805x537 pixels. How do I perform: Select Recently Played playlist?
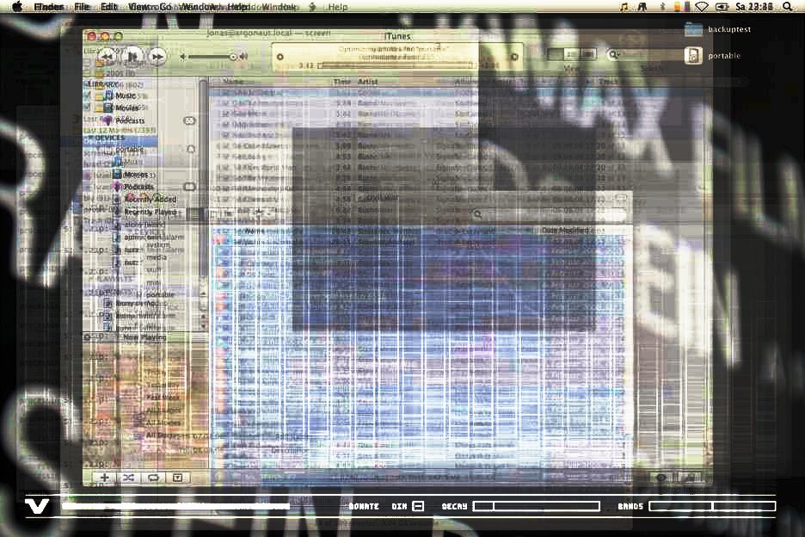pos(151,212)
